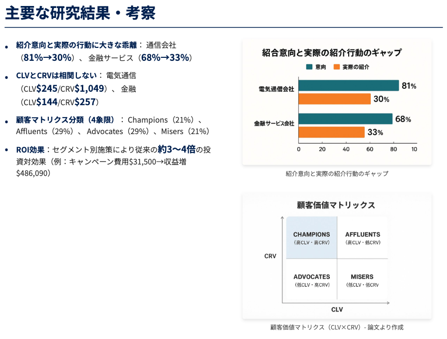Click the CRV vertical axis label

[x=270, y=256]
